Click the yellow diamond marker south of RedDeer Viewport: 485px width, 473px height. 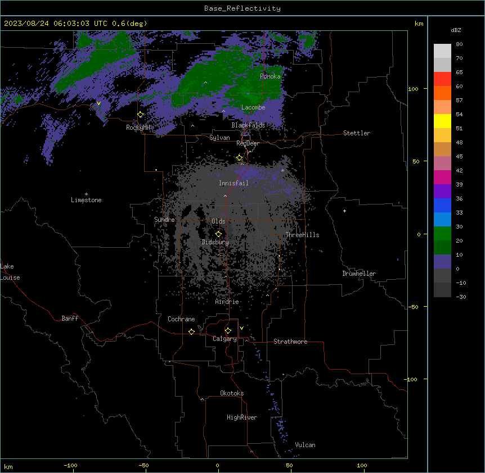tap(240, 158)
